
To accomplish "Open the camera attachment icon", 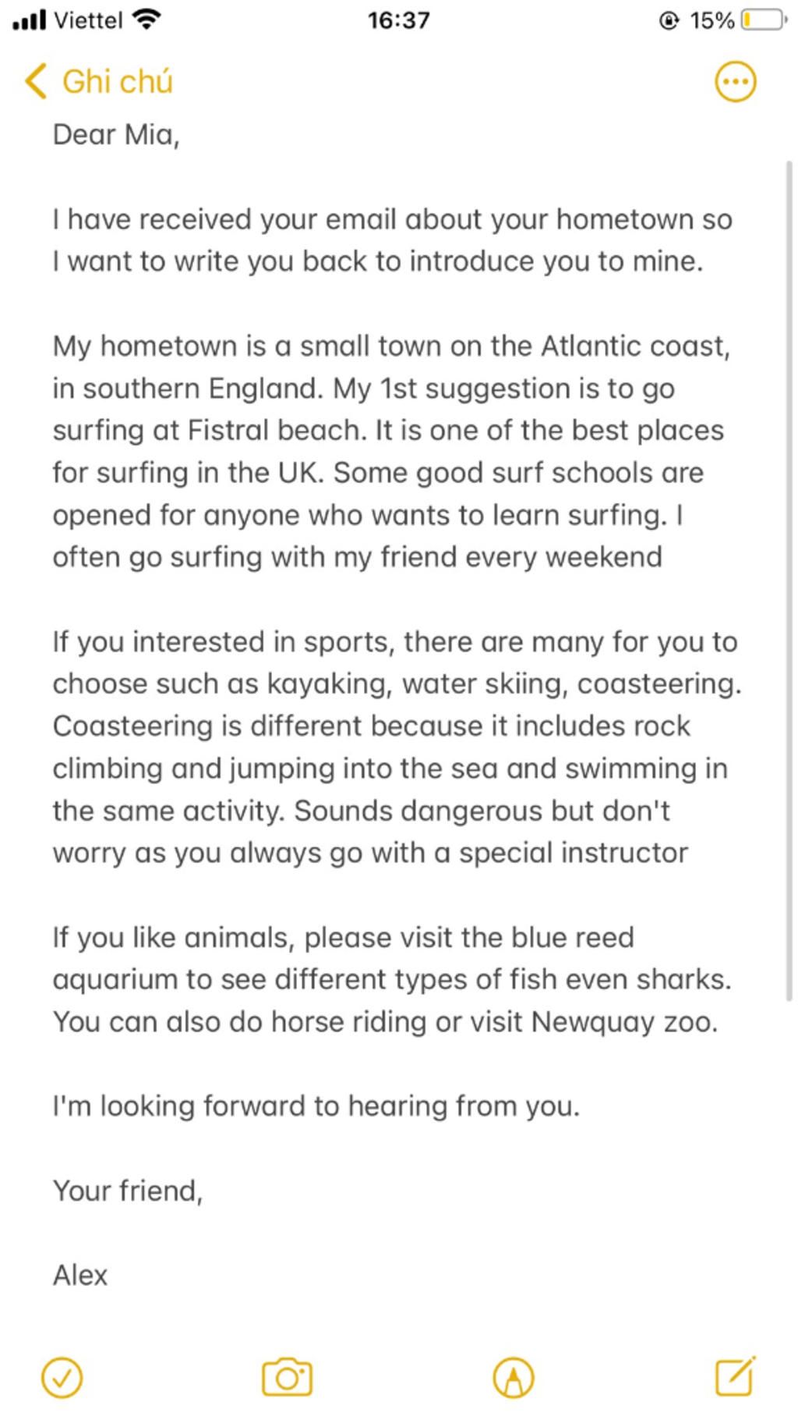I will pos(287,1378).
